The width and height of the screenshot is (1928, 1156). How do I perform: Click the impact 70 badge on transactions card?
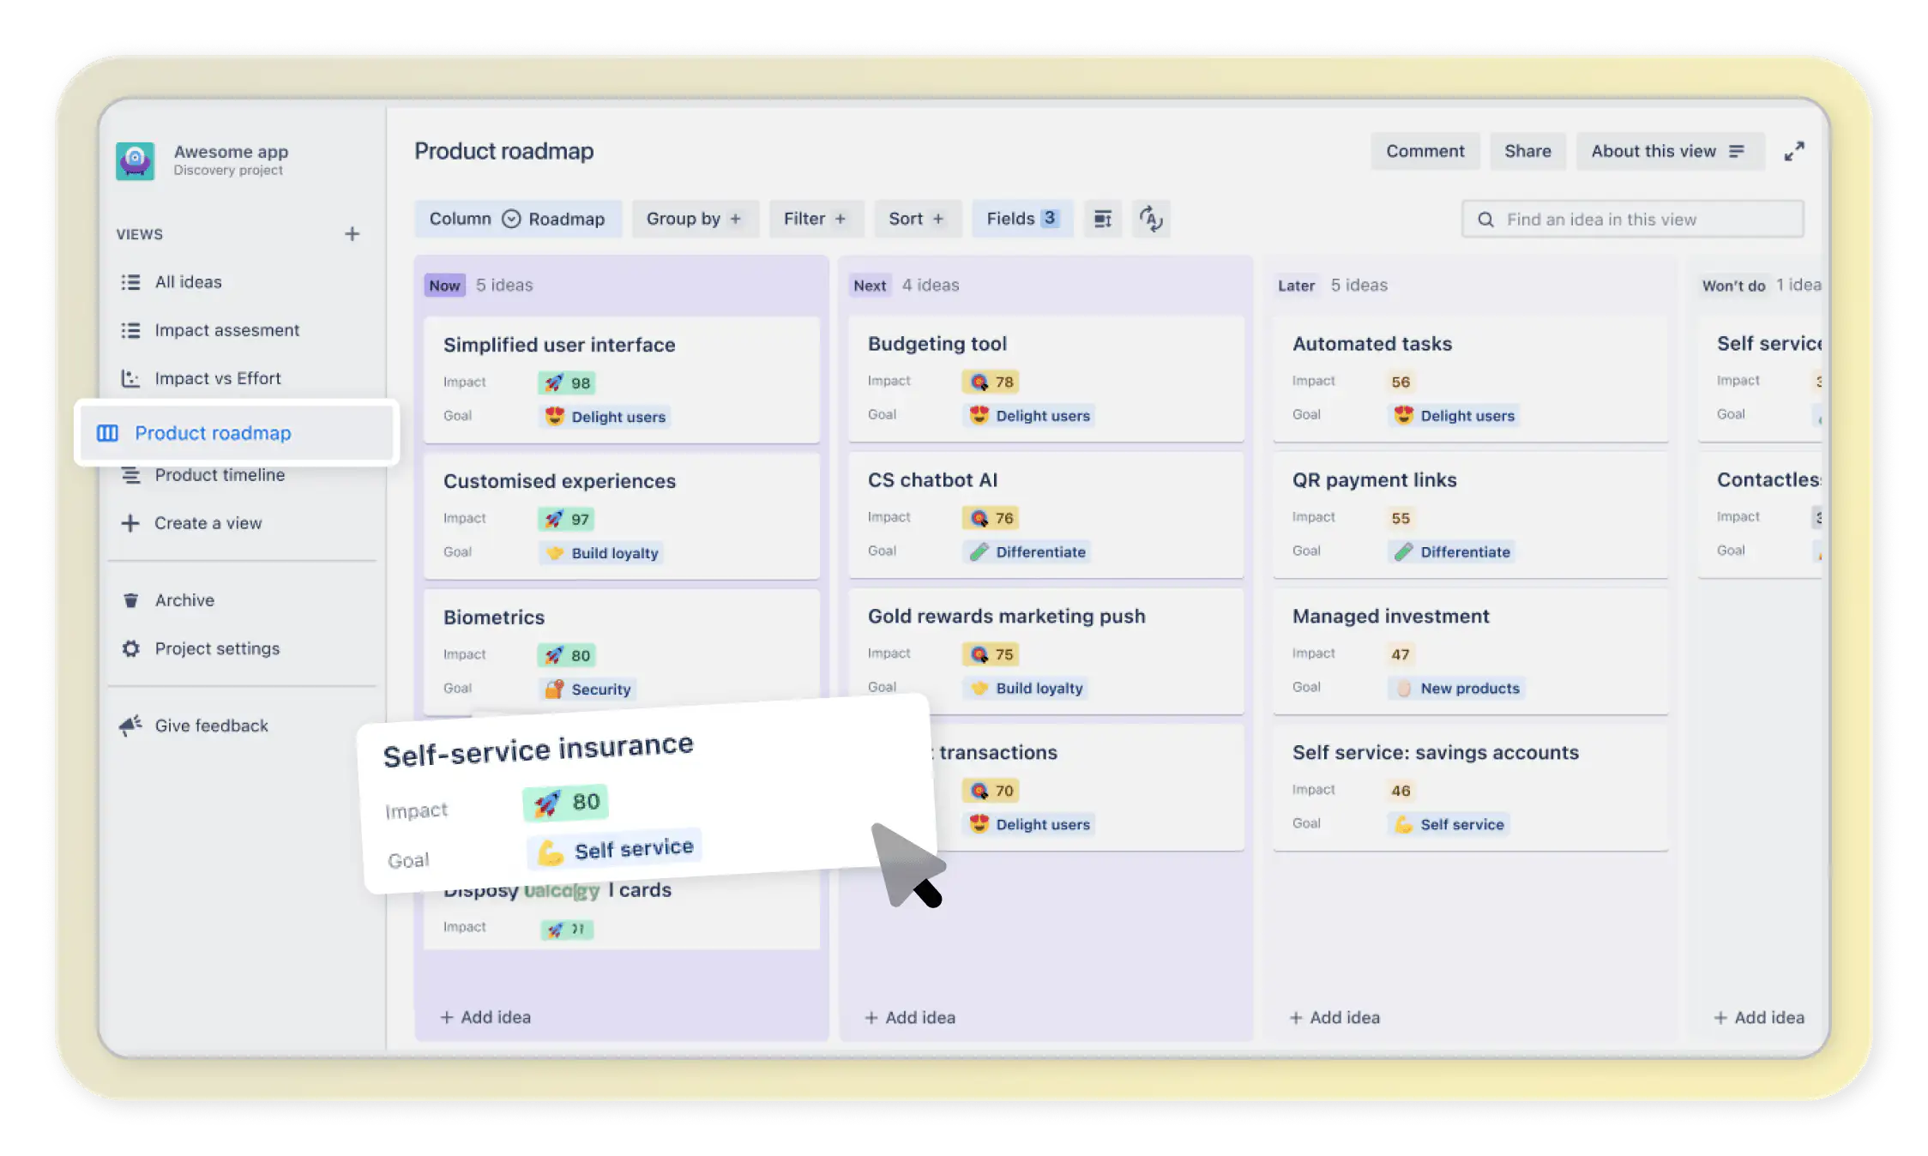pos(991,791)
